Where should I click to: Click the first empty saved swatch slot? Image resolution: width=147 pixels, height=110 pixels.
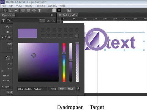click(43, 31)
